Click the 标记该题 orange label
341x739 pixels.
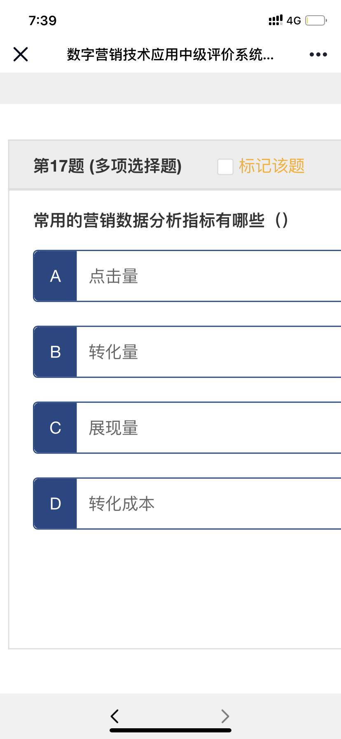272,166
